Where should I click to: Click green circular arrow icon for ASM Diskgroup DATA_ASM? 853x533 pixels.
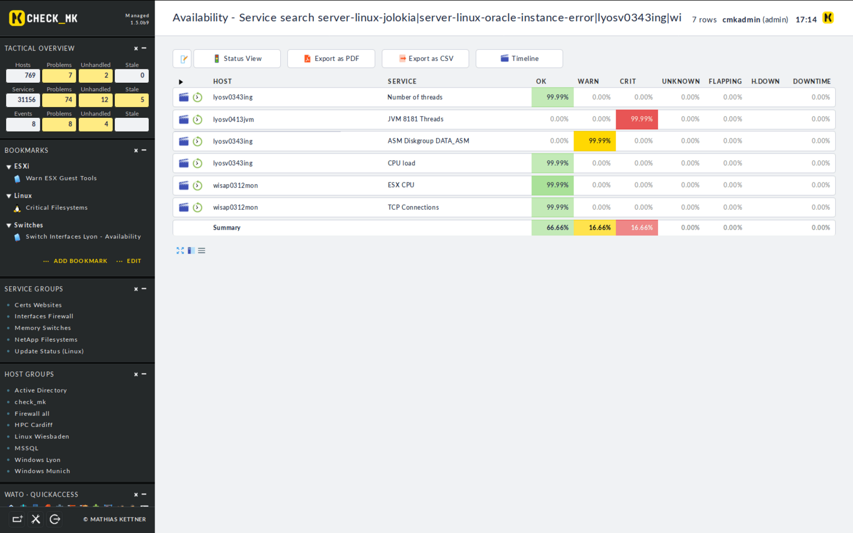(x=198, y=142)
